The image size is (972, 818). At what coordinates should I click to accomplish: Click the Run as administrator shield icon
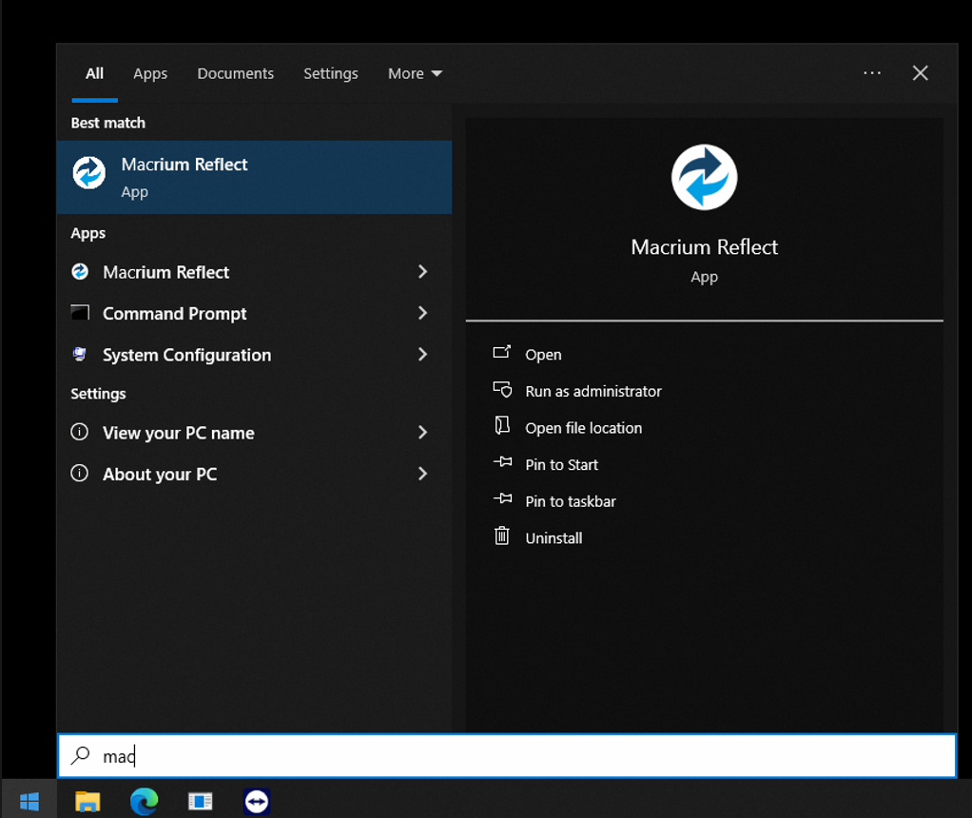click(x=502, y=390)
